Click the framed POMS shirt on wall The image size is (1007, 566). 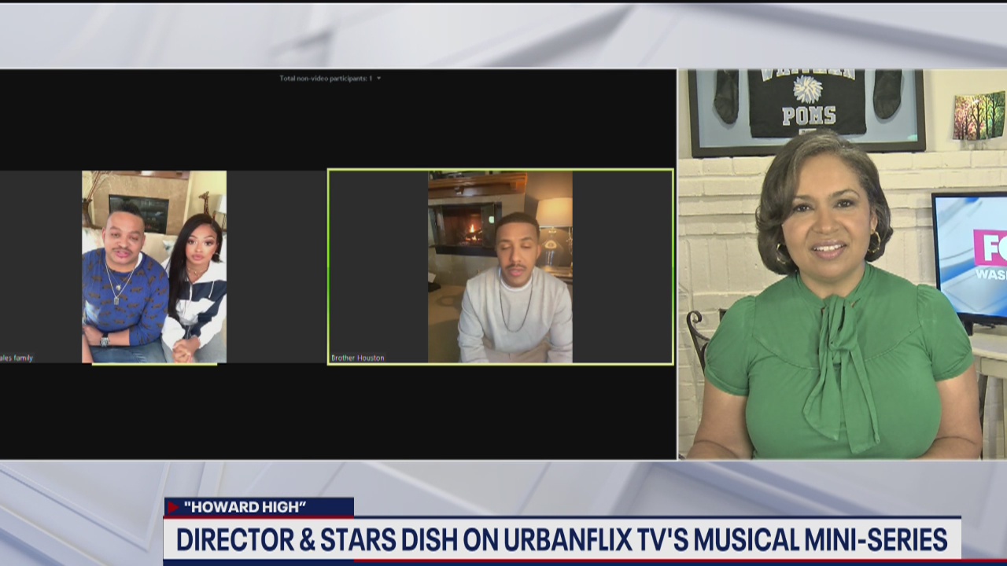pyautogui.click(x=806, y=102)
